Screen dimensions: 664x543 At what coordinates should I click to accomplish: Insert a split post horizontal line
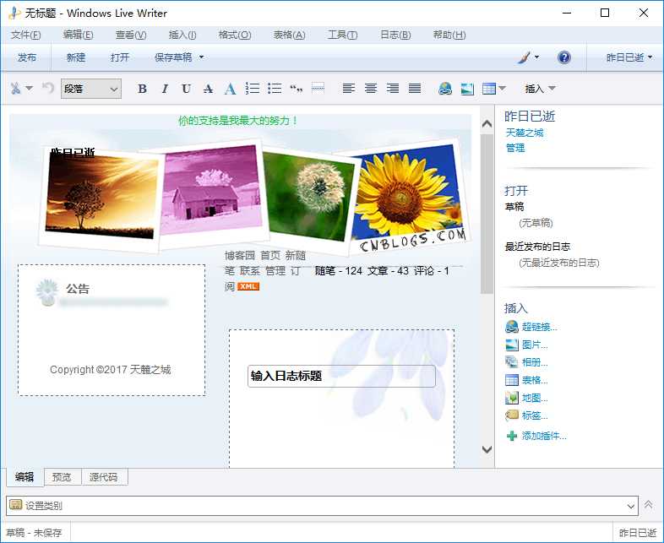[318, 88]
